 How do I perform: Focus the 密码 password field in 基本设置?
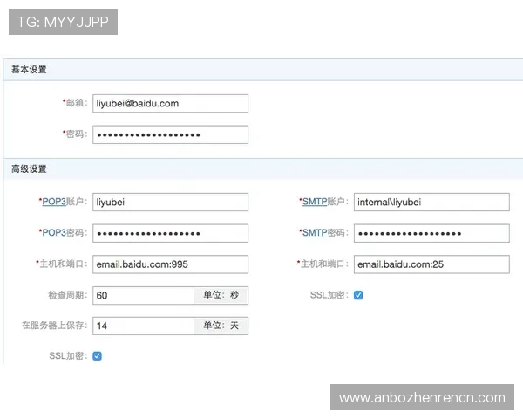coord(170,134)
